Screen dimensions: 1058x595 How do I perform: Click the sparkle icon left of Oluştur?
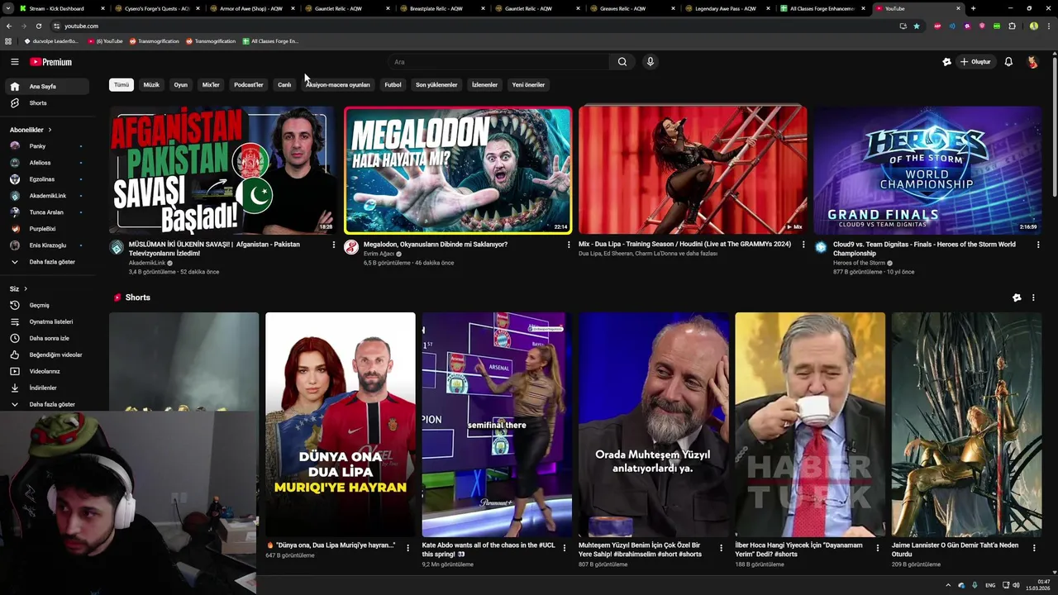click(946, 62)
